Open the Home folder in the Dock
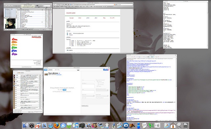The width and height of the screenshot is (211, 129). point(173,125)
